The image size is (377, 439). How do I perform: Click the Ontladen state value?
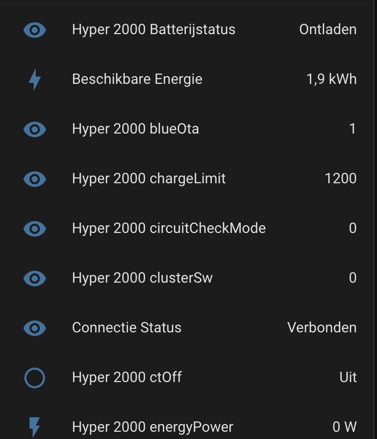tap(328, 30)
